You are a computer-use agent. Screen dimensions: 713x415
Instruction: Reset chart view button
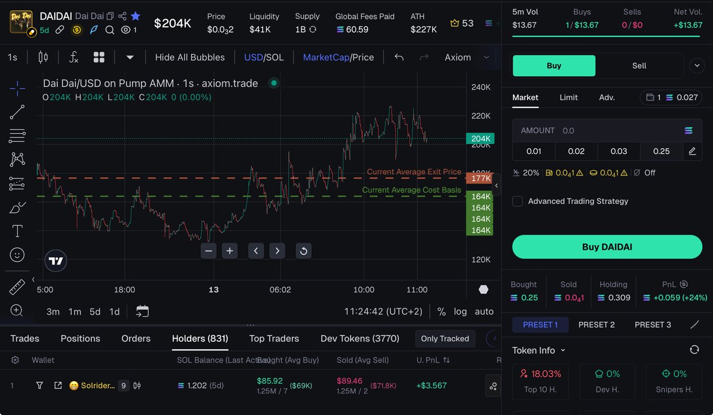304,251
